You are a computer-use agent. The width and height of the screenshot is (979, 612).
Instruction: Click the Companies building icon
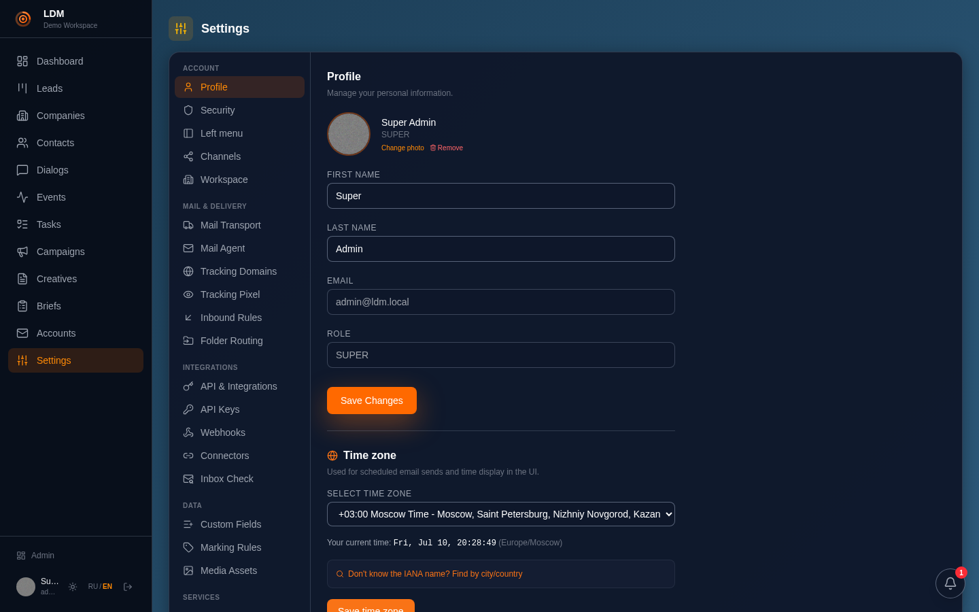tap(22, 116)
